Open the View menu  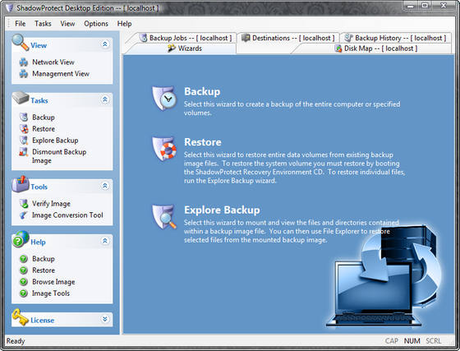67,24
